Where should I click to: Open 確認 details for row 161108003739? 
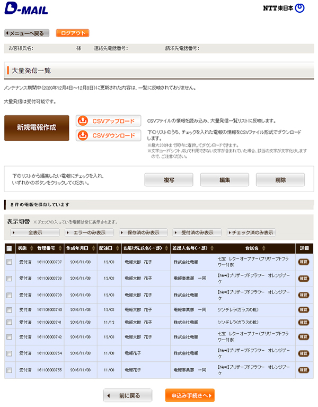[304, 295]
